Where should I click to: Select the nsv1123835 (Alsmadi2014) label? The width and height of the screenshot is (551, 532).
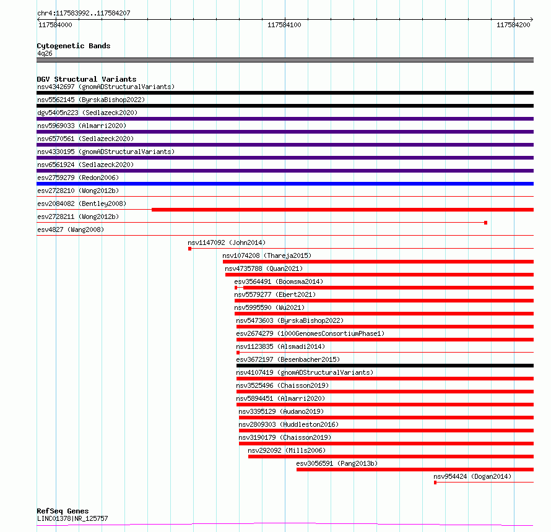[x=281, y=346]
